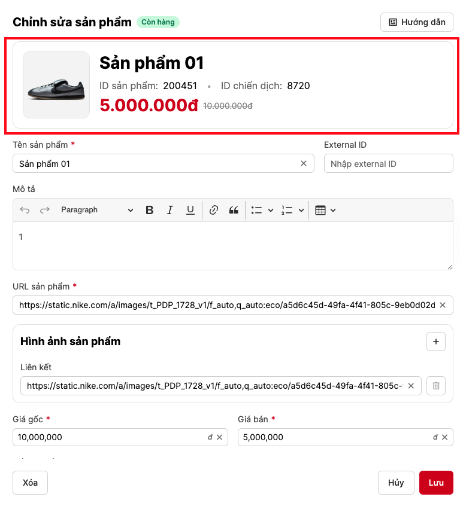
Task: Clear the URL sản phẩm field
Action: 443,305
